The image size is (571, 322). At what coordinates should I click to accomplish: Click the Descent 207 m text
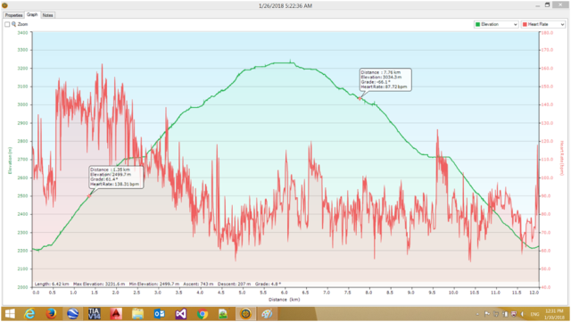point(234,284)
